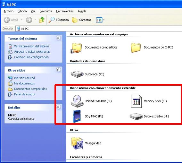182x163 pixels.
Task: Open the Views dropdown button
Action: click(x=100, y=20)
